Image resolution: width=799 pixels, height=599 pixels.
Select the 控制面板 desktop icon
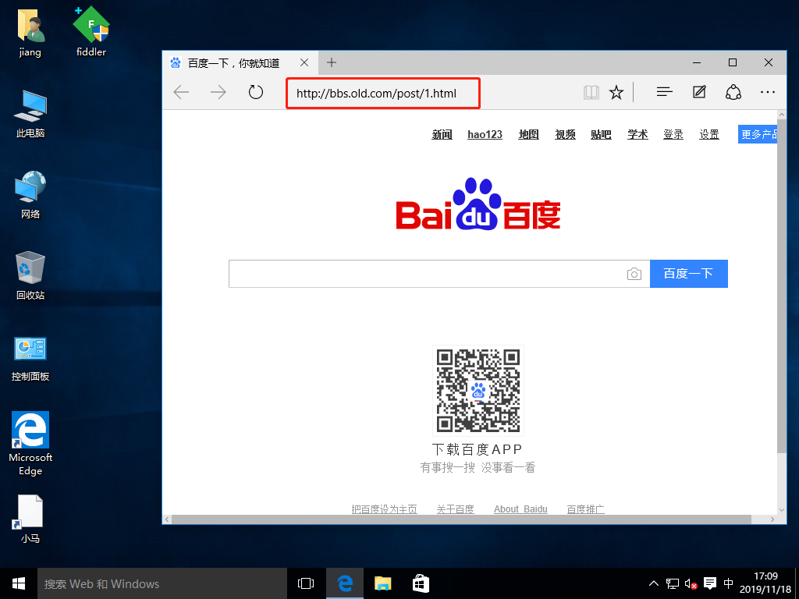tap(30, 359)
